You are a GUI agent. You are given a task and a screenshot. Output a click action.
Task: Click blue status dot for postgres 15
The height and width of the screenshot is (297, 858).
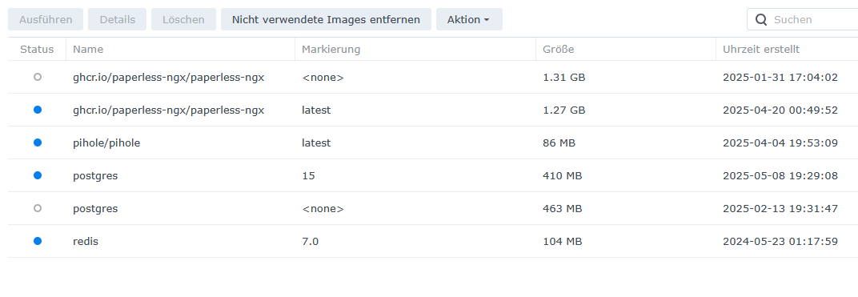tap(37, 175)
